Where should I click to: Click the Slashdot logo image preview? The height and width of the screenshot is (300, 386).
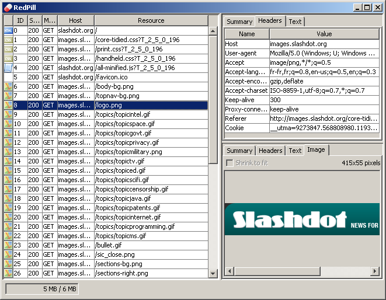(302, 219)
